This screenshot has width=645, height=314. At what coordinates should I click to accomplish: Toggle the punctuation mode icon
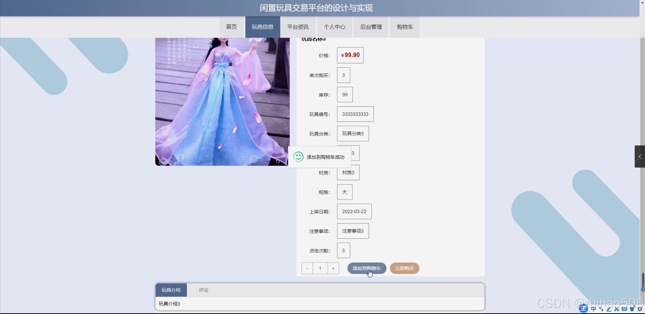coord(601,309)
